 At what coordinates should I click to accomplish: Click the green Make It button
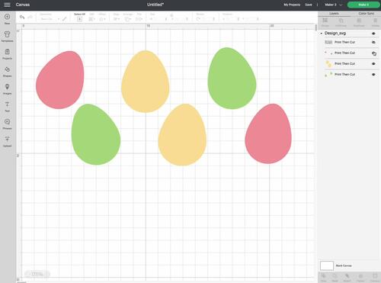click(x=363, y=5)
